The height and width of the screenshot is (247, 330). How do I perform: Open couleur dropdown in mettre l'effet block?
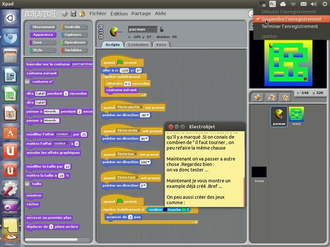[x=61, y=144]
